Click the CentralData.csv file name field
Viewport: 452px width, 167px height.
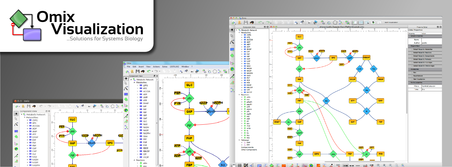432,86
